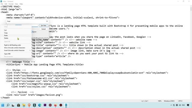Click the Find Next button

(x=43, y=25)
